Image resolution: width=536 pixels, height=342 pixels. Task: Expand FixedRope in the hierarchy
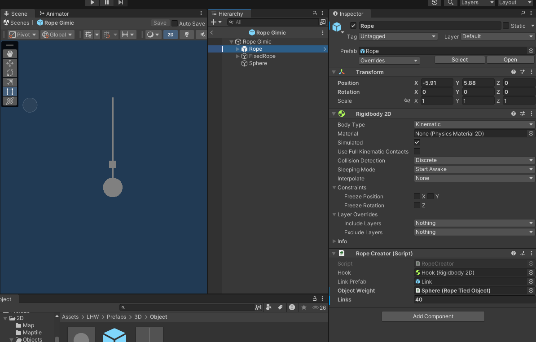238,56
